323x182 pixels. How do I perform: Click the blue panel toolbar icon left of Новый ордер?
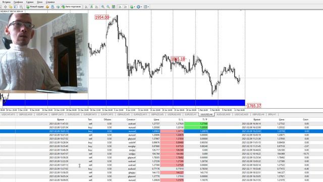(x=16, y=7)
